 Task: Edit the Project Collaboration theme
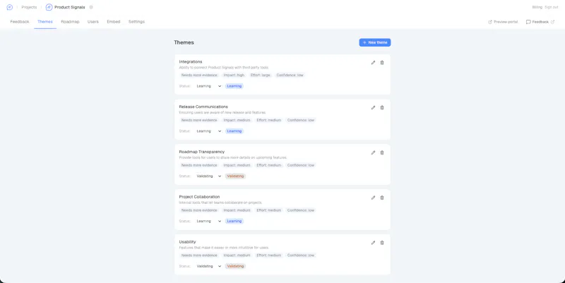[374, 198]
